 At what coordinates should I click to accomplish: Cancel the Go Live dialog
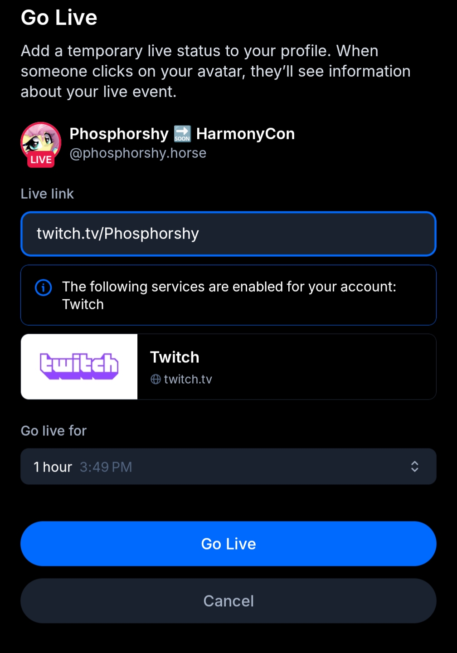point(228,601)
